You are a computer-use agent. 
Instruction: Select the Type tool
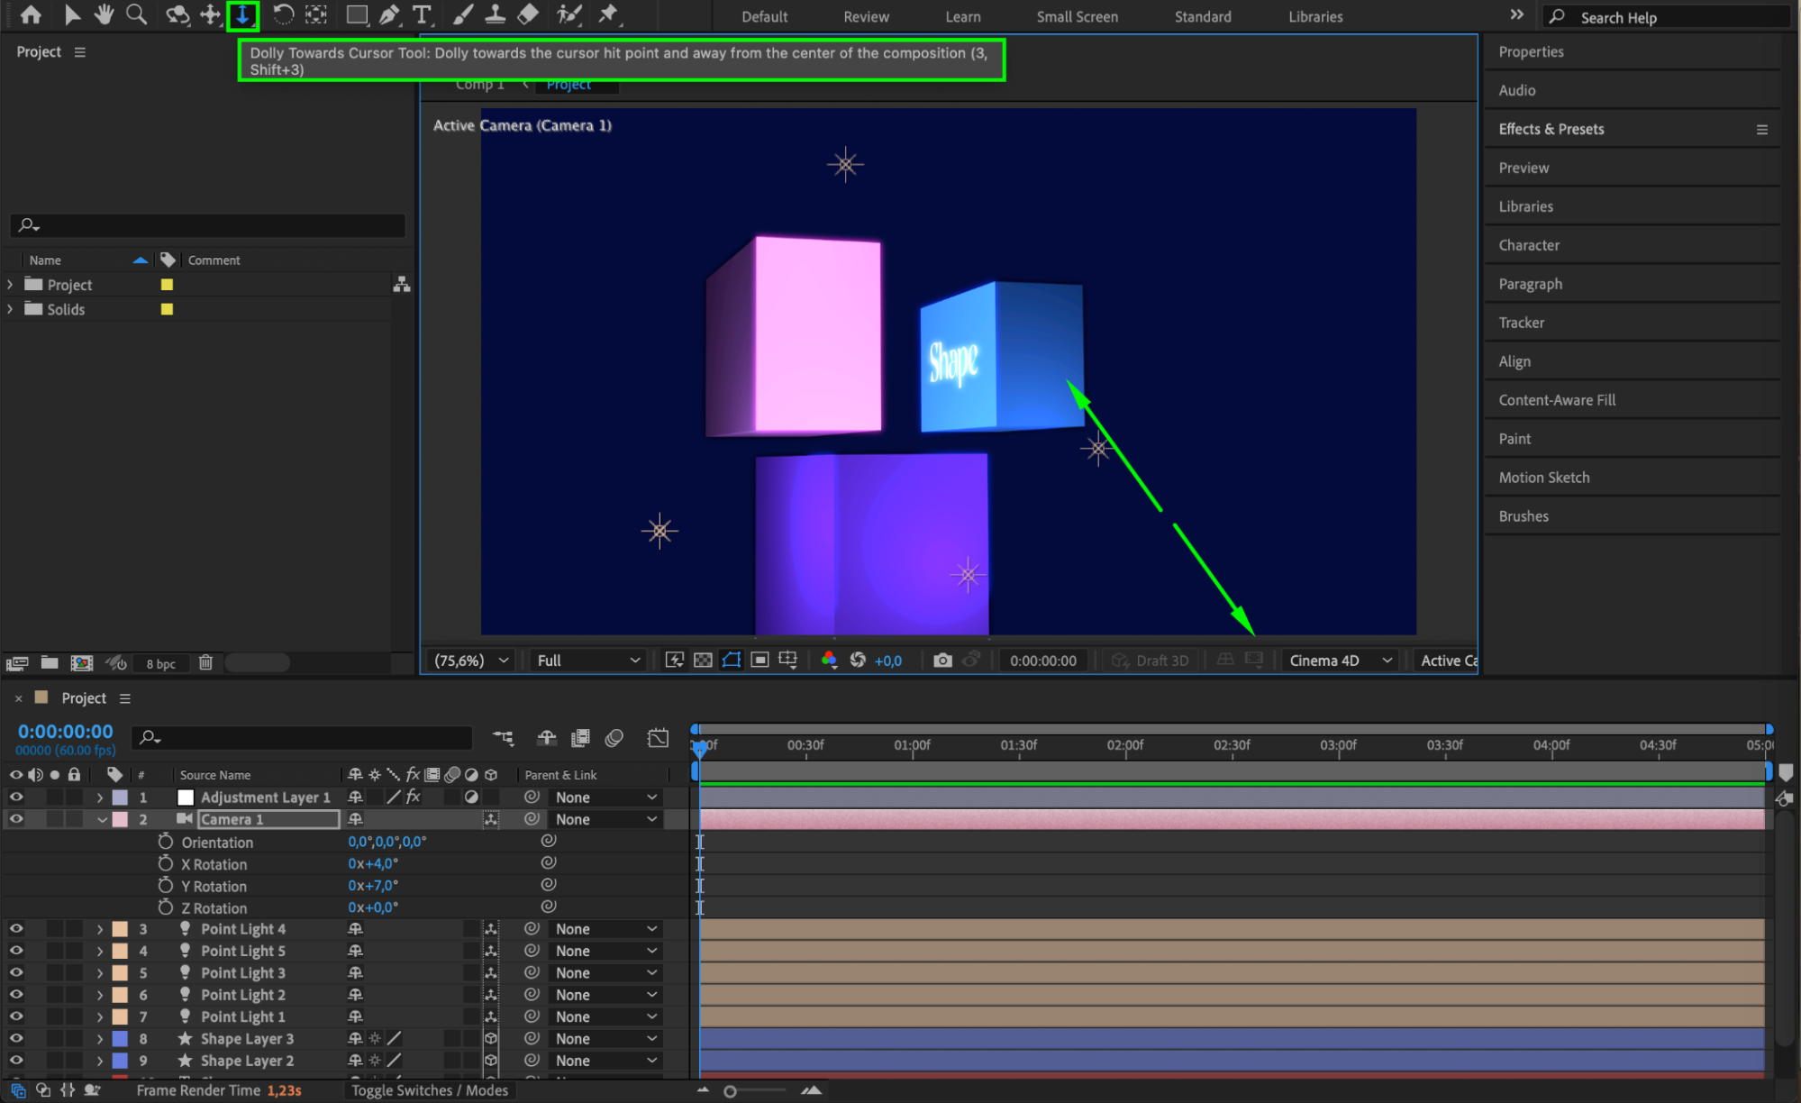coord(422,14)
